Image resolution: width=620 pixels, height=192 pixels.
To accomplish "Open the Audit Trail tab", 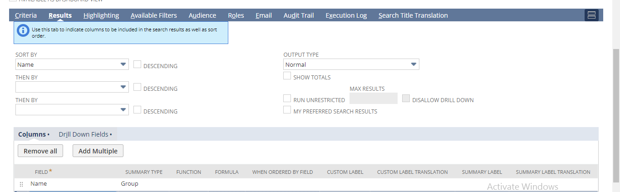I will [299, 15].
